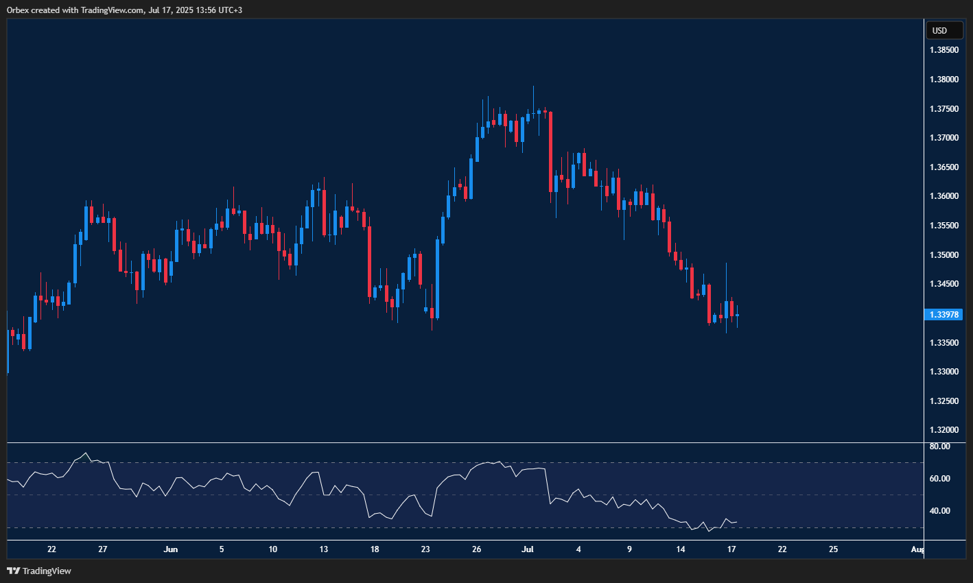Click the large red candle after Jul marker

[550, 151]
